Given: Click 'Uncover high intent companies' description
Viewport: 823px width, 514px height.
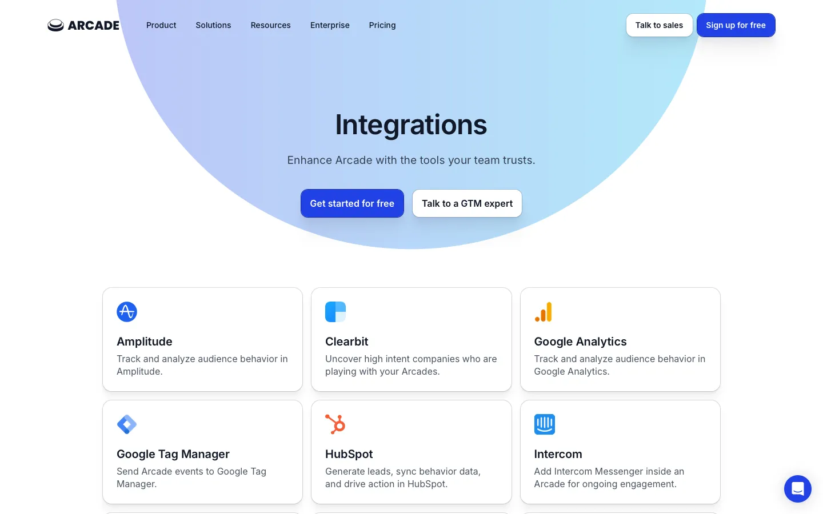Looking at the screenshot, I should click(x=411, y=365).
